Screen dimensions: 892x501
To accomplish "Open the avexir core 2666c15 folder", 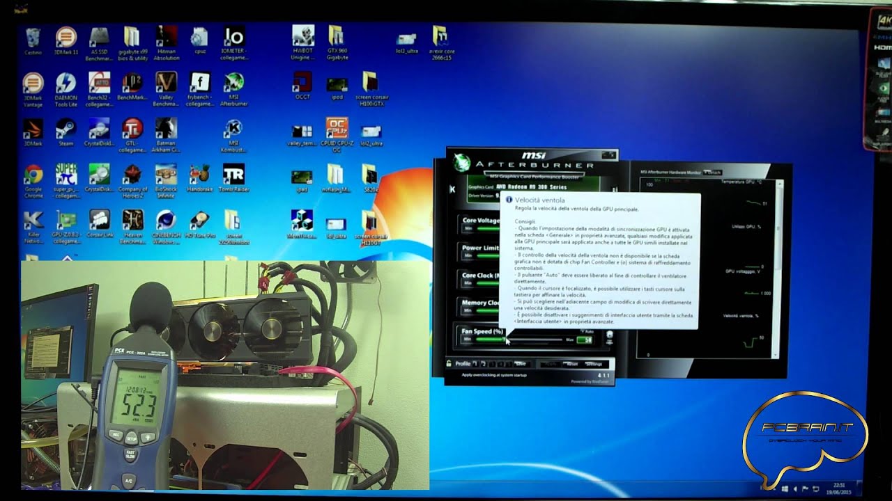I will (440, 43).
